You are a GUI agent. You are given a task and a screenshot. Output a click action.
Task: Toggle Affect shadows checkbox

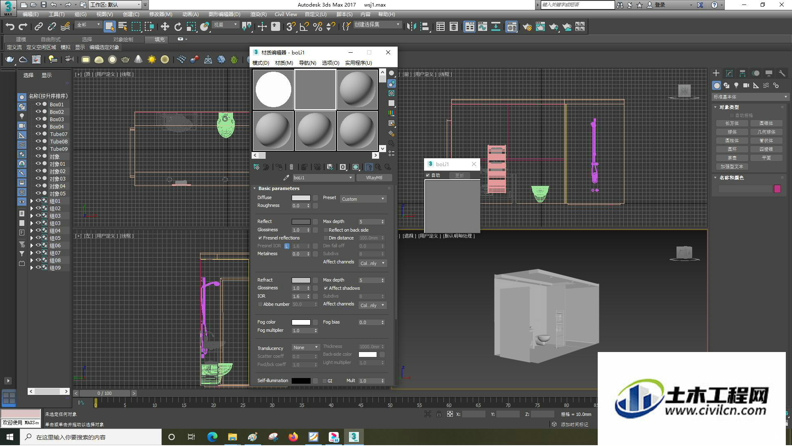click(x=326, y=289)
